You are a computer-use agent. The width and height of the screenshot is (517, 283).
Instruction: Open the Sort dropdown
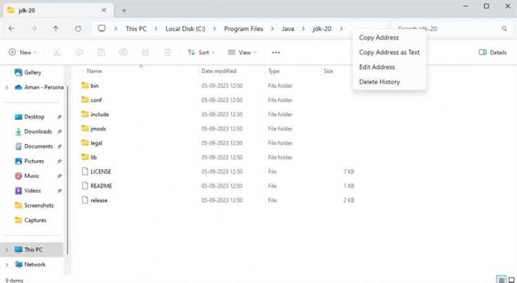pos(201,52)
